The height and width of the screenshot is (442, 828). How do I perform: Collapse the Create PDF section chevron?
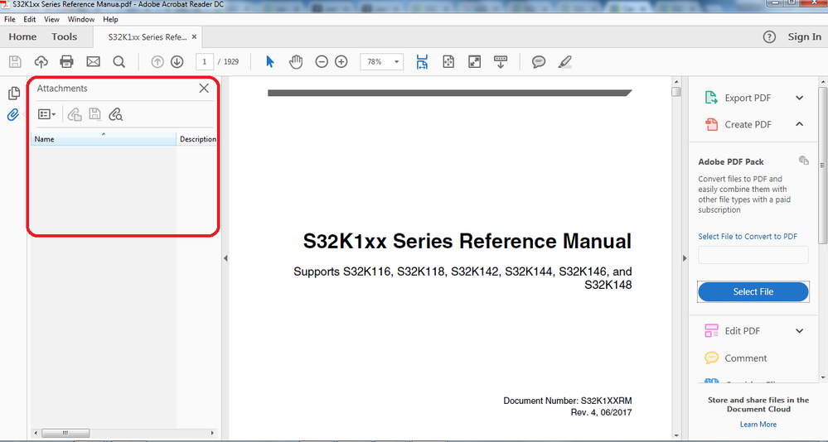(800, 124)
